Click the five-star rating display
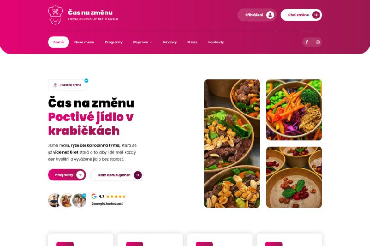 pyautogui.click(x=116, y=196)
